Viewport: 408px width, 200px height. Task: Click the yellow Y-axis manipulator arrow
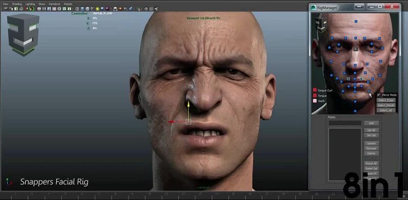tap(188, 104)
